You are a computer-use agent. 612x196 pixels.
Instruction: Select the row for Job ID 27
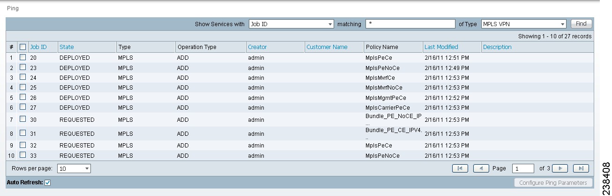22,107
